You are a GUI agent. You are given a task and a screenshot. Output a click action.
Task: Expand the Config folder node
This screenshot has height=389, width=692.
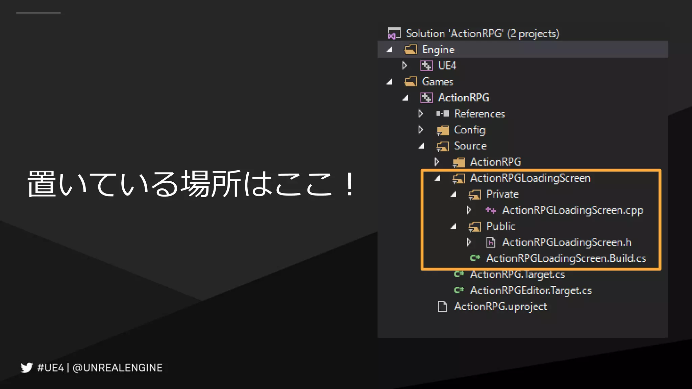421,130
